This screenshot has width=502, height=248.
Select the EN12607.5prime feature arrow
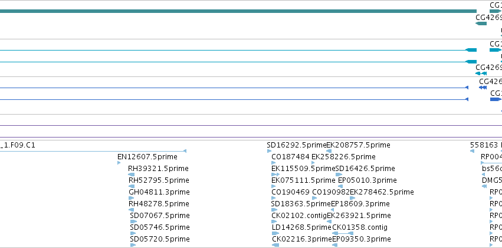tap(119, 163)
